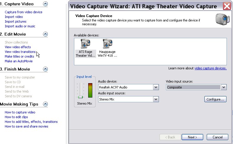The width and height of the screenshot is (233, 144).
Task: Select Make titles or credits
Action: 19,56
